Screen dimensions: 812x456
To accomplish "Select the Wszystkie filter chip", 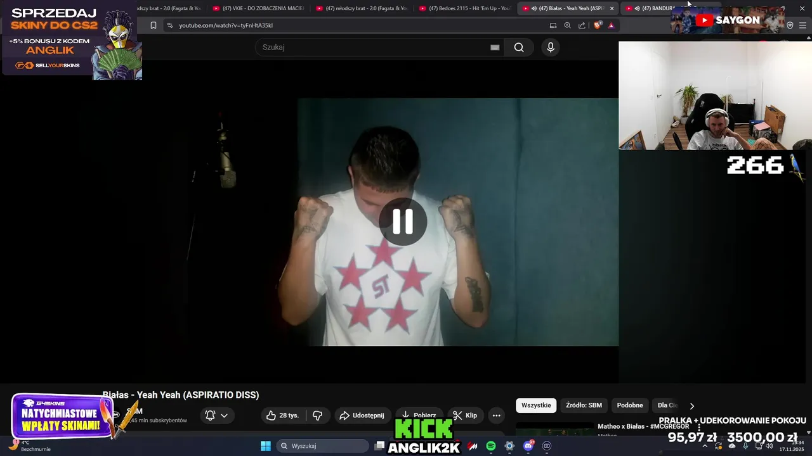I will (536, 405).
